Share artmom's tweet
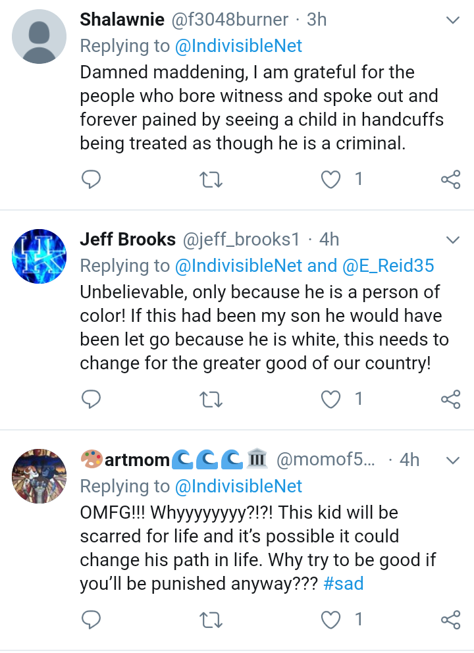The height and width of the screenshot is (653, 474). 450,619
